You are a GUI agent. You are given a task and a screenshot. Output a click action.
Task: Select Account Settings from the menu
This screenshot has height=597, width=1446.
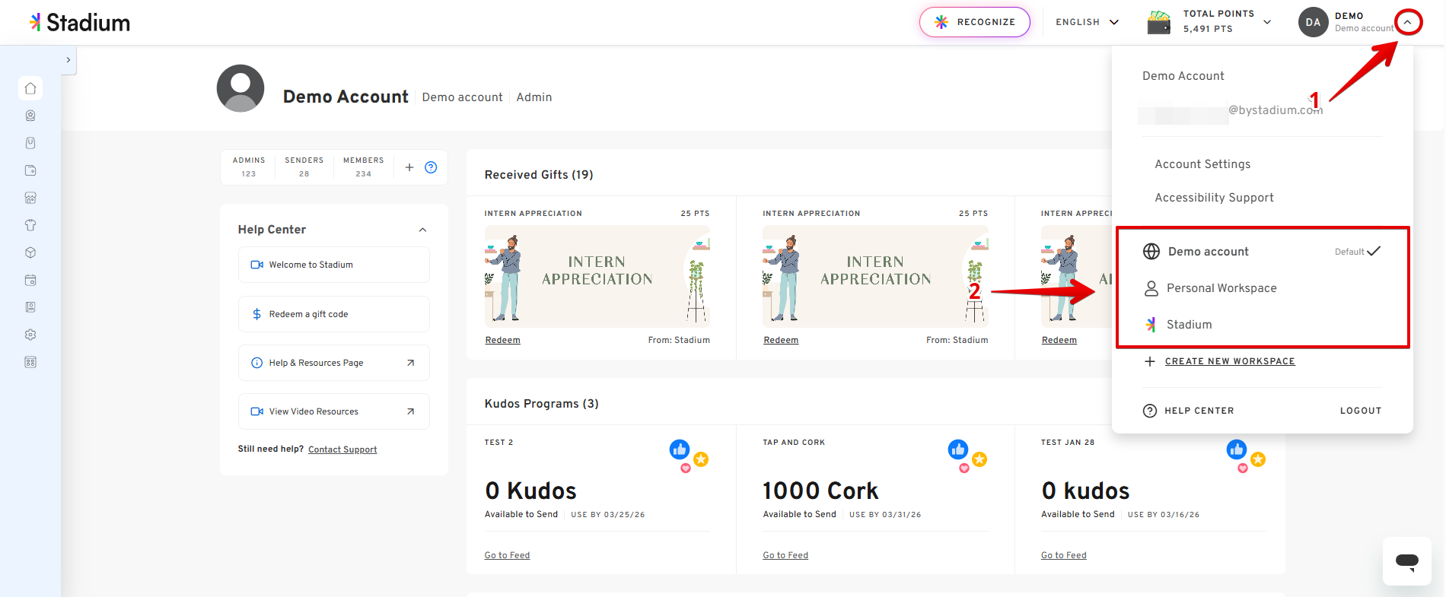point(1202,164)
